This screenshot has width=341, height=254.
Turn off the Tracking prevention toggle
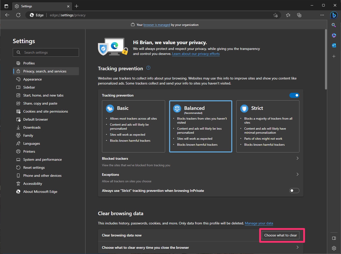pyautogui.click(x=294, y=95)
